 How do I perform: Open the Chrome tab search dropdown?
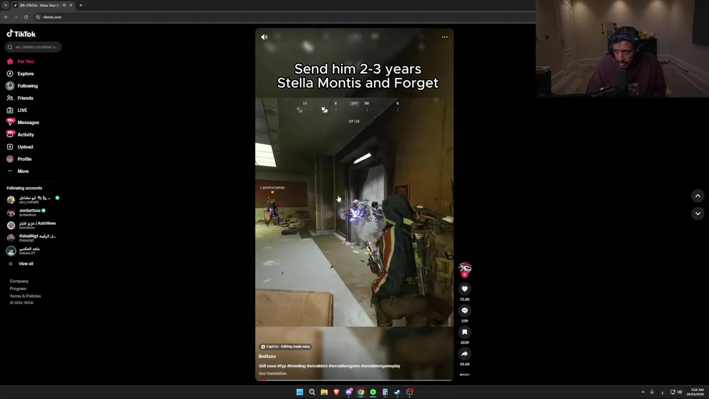coord(6,5)
